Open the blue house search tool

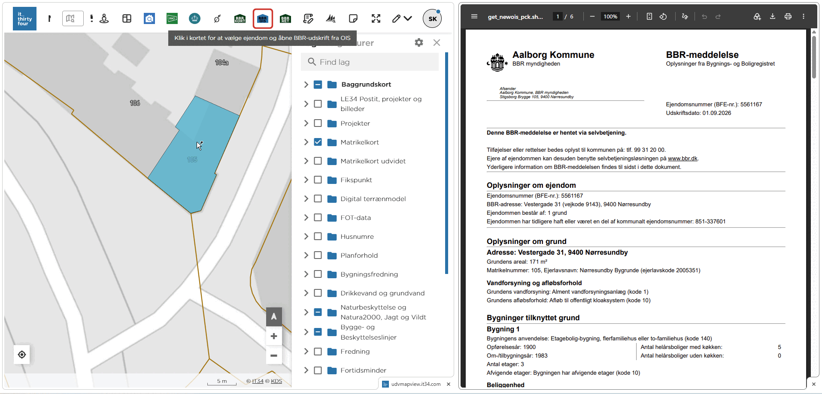pyautogui.click(x=149, y=18)
